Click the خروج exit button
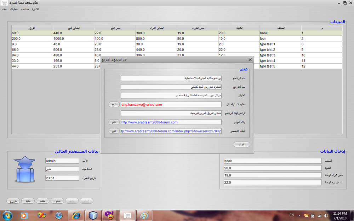Viewport: 354px width, 221px height. [x=13, y=201]
